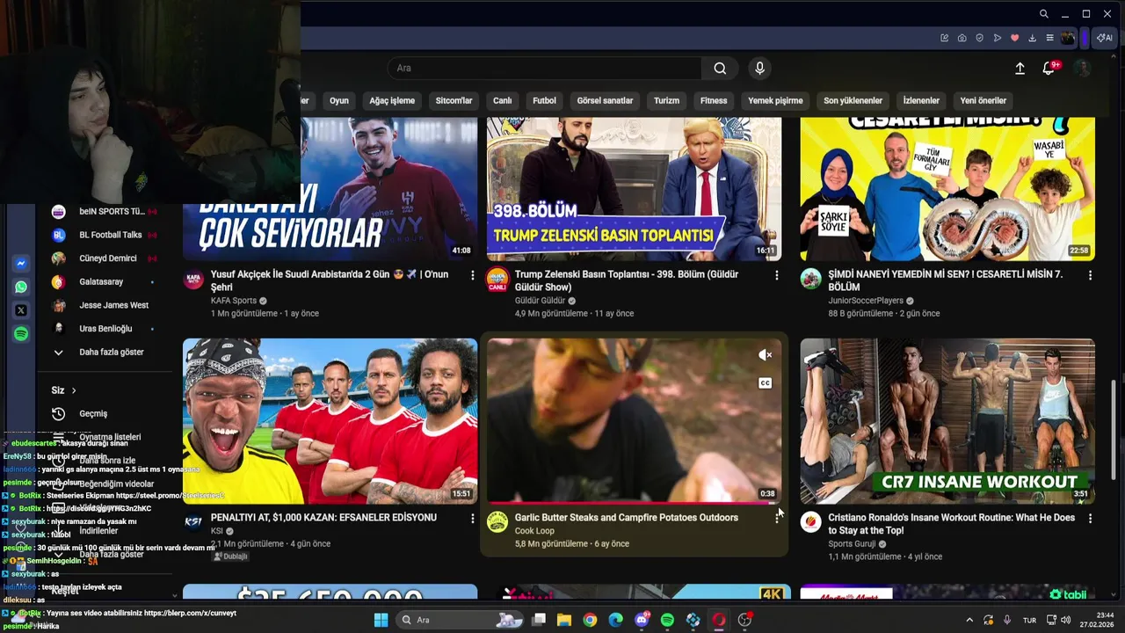Click Sports Guruji channel avatar
Viewport: 1125px width, 633px height.
pyautogui.click(x=810, y=522)
